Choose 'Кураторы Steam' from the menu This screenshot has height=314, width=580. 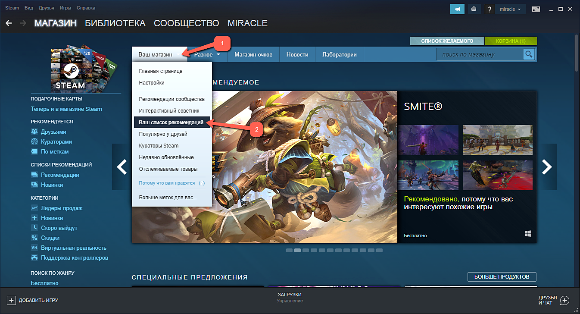(x=159, y=146)
